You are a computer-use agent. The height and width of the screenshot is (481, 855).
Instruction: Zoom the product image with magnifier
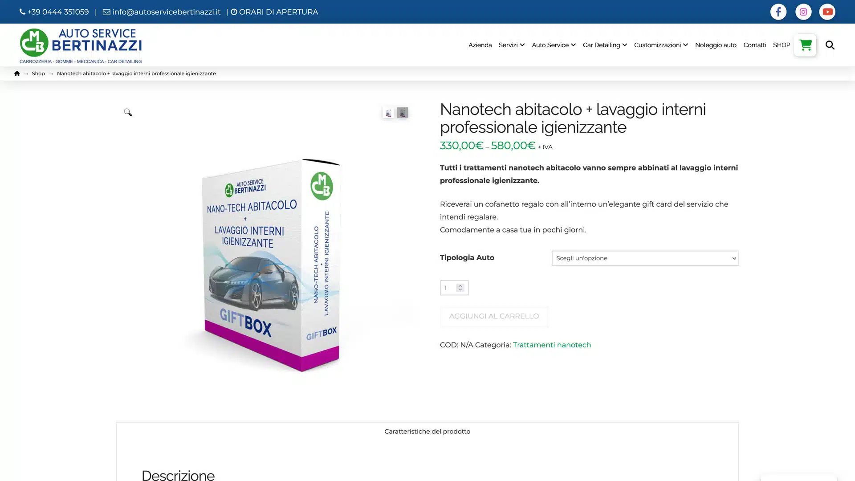128,112
